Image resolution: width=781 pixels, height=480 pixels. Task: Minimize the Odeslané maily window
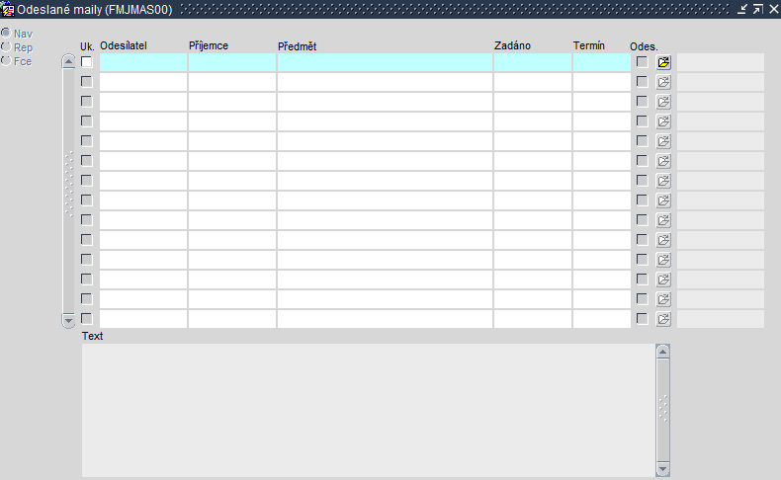(x=742, y=9)
